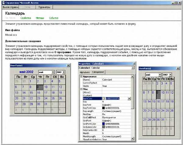This screenshot has width=183, height=145.
Task: Collapse the Misc category
Action: (x=81, y=89)
